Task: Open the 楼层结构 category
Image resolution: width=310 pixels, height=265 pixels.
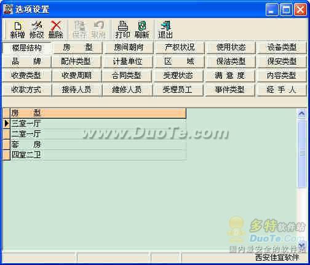Action: coord(26,48)
